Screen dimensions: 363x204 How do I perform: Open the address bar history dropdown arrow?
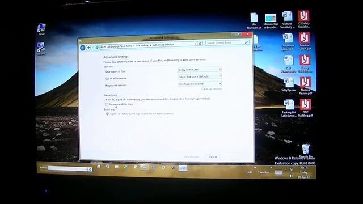pos(195,44)
